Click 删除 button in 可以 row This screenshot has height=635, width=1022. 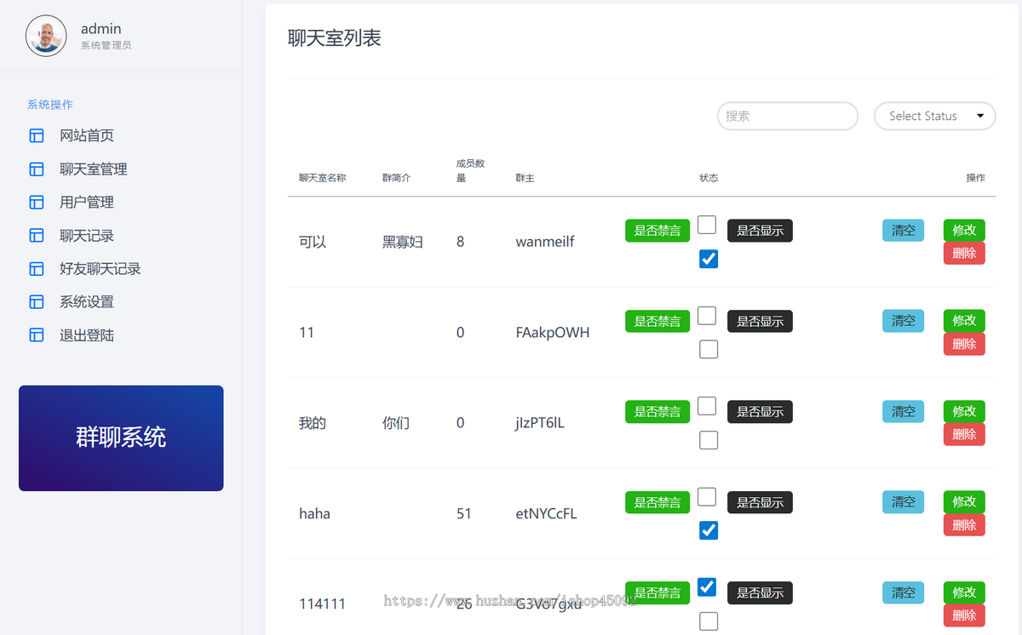(964, 253)
